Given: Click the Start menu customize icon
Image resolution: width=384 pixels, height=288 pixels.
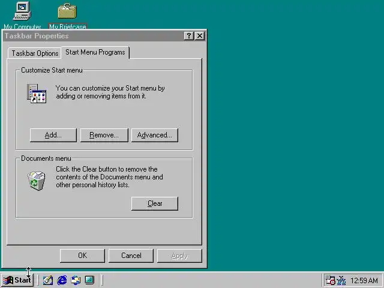Looking at the screenshot, I should pyautogui.click(x=37, y=94).
